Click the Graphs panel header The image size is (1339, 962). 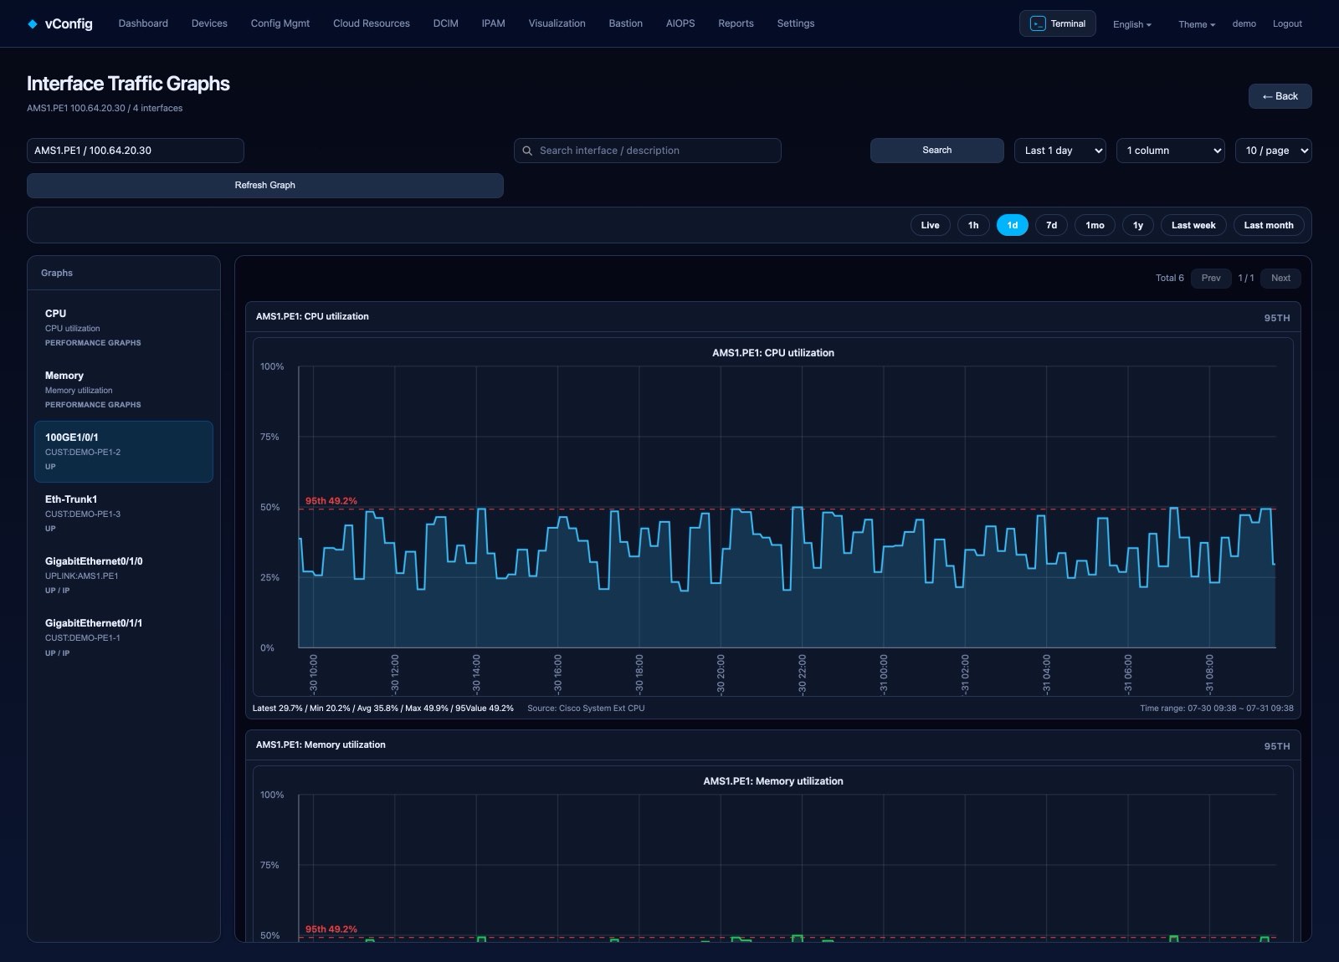(x=124, y=273)
